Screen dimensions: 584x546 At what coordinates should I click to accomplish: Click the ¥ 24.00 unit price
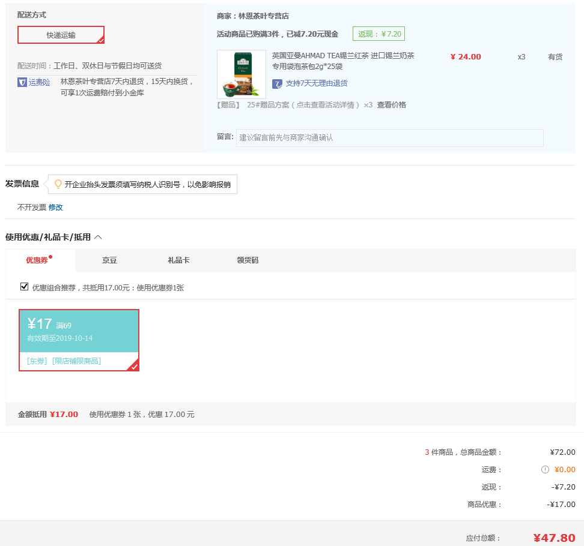(x=466, y=57)
